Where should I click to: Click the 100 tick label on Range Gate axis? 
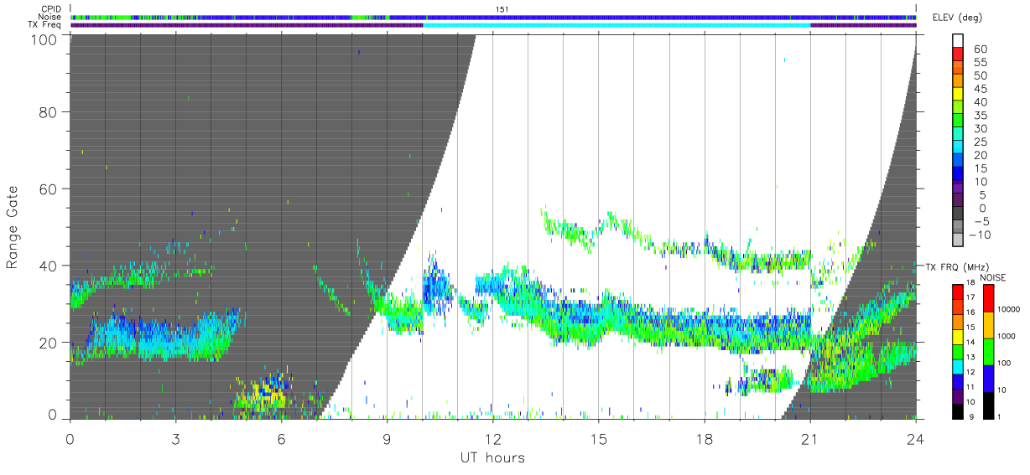[x=44, y=39]
